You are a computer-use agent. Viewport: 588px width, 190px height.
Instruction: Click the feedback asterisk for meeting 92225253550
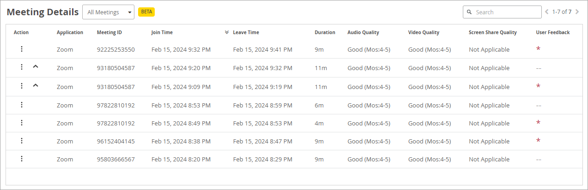(538, 49)
